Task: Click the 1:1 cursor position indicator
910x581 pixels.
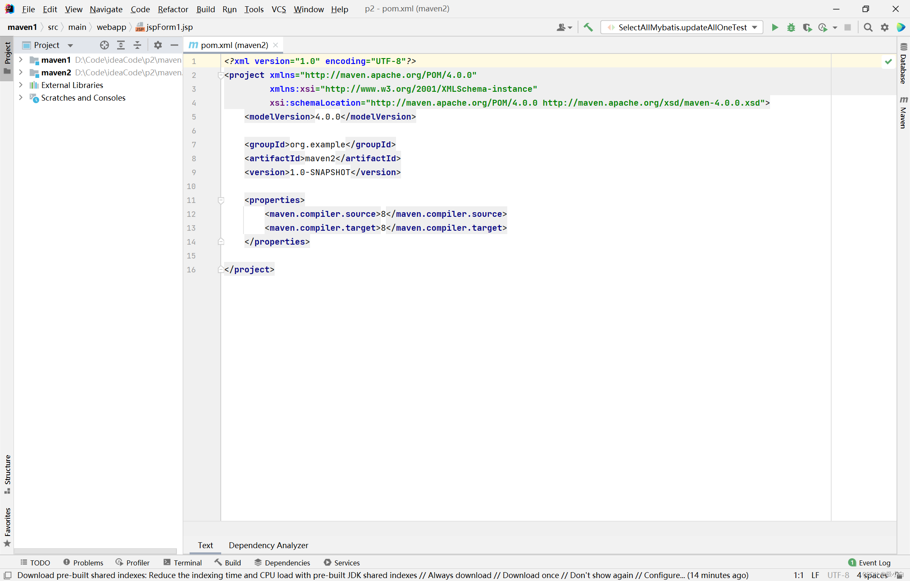Action: pyautogui.click(x=798, y=575)
